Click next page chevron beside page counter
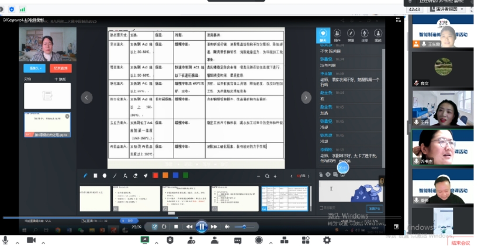This screenshot has width=485, height=246. pyautogui.click(x=308, y=176)
